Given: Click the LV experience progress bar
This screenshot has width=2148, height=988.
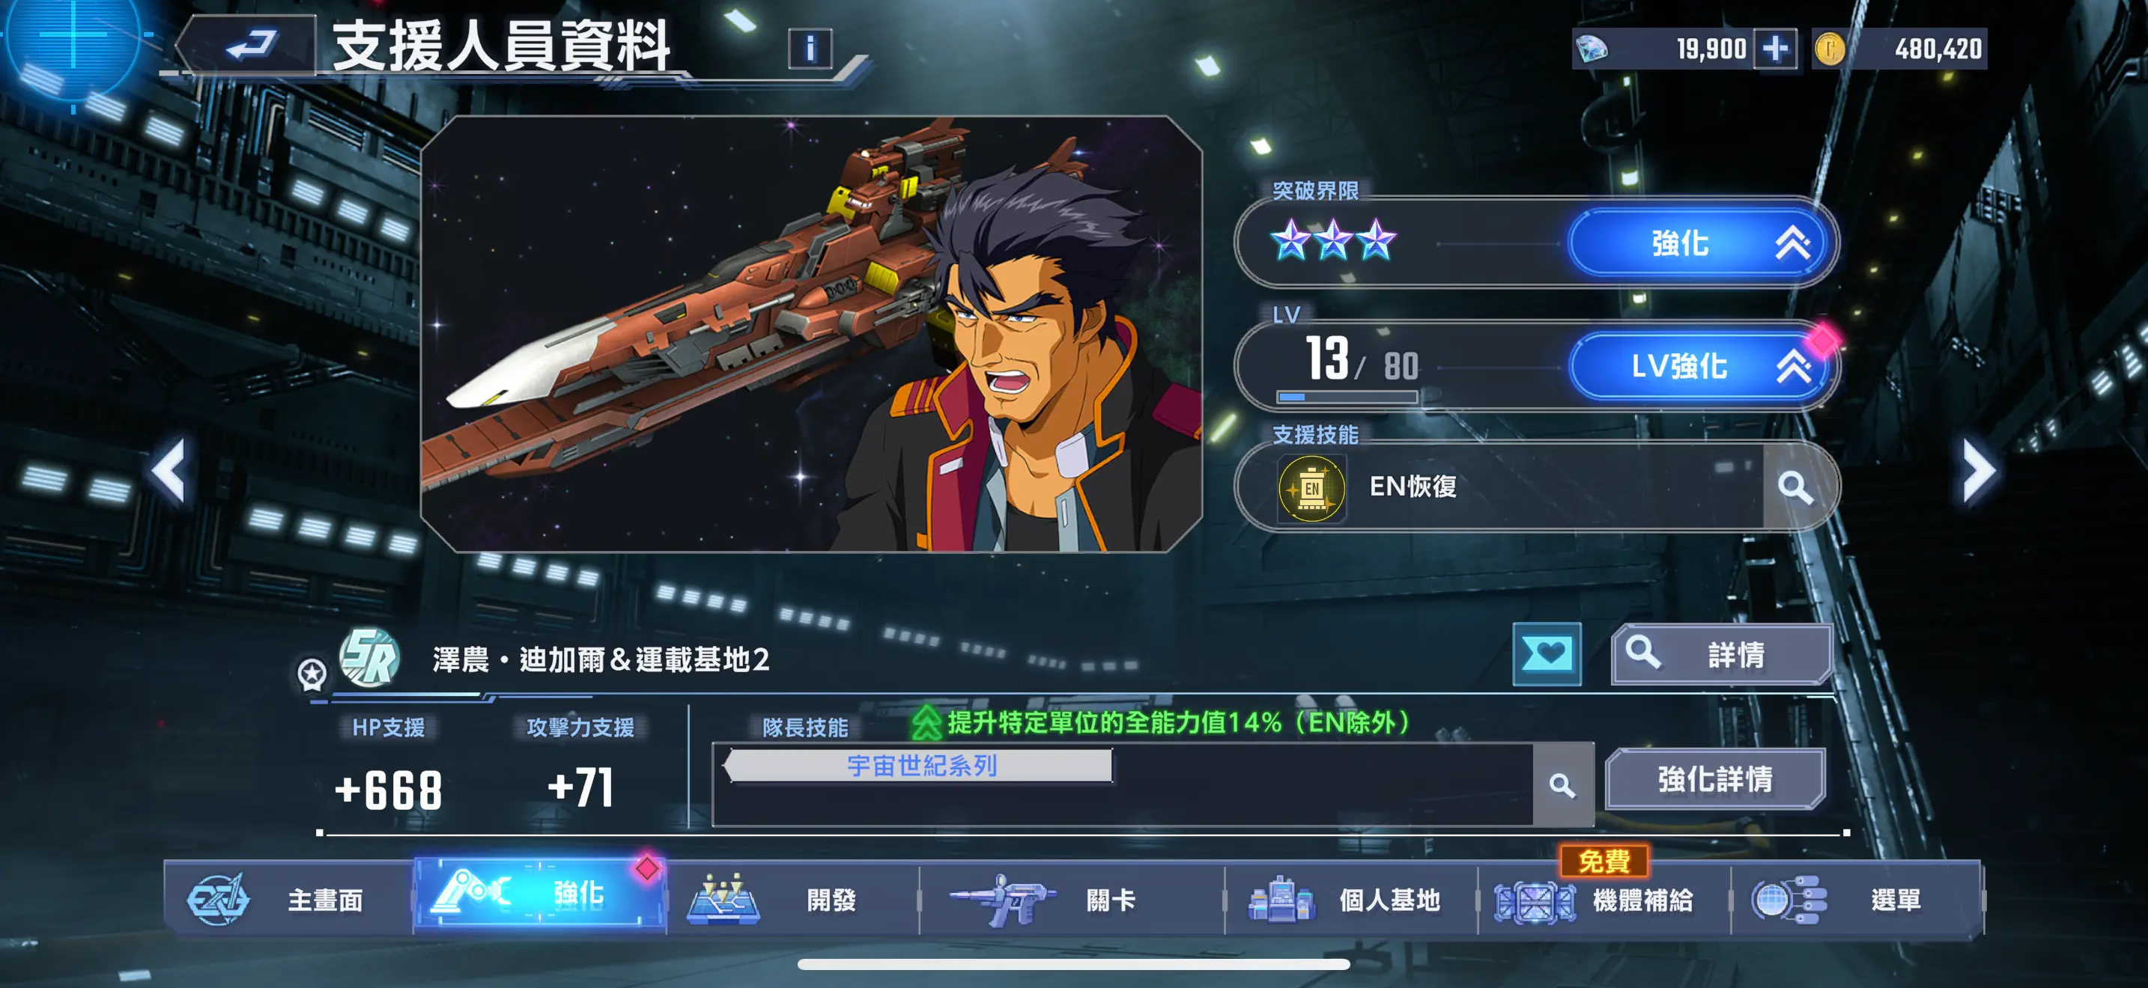Looking at the screenshot, I should [1347, 397].
